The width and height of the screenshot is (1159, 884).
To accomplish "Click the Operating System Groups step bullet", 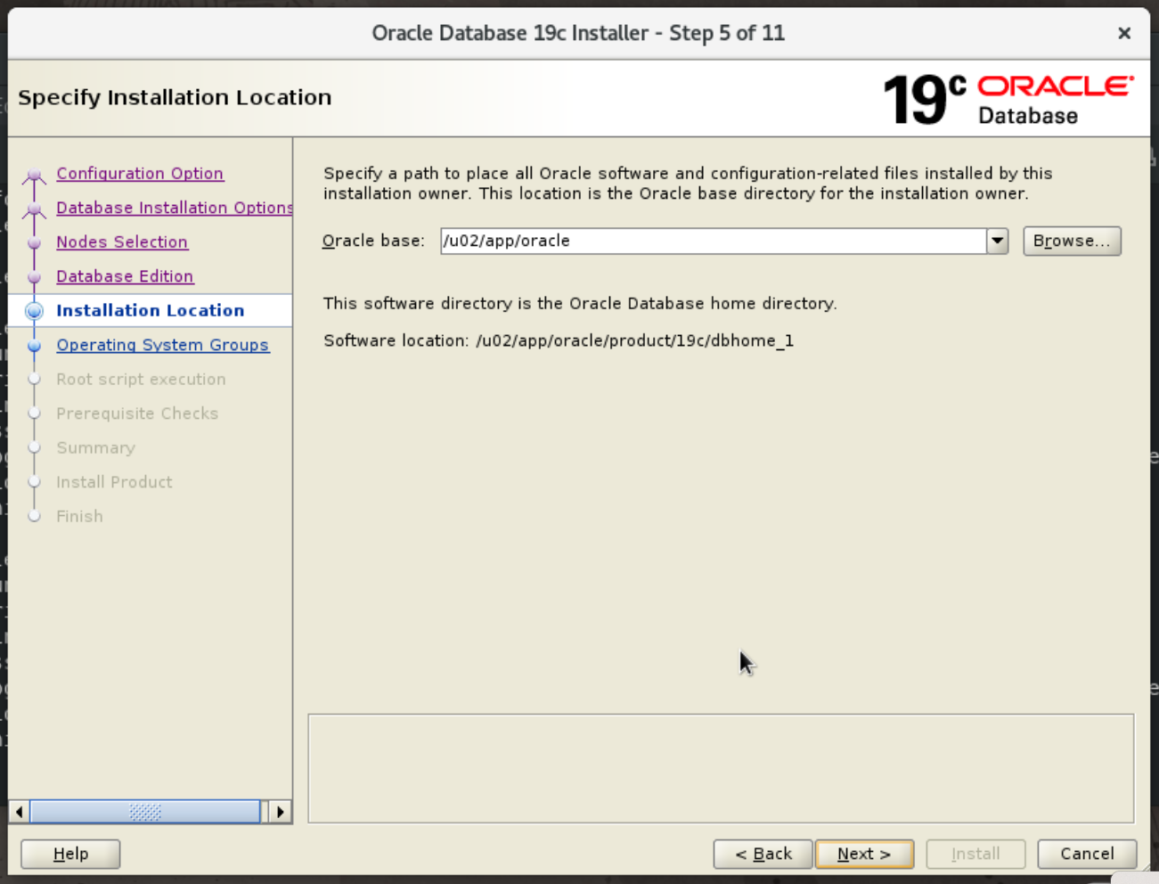I will [35, 346].
